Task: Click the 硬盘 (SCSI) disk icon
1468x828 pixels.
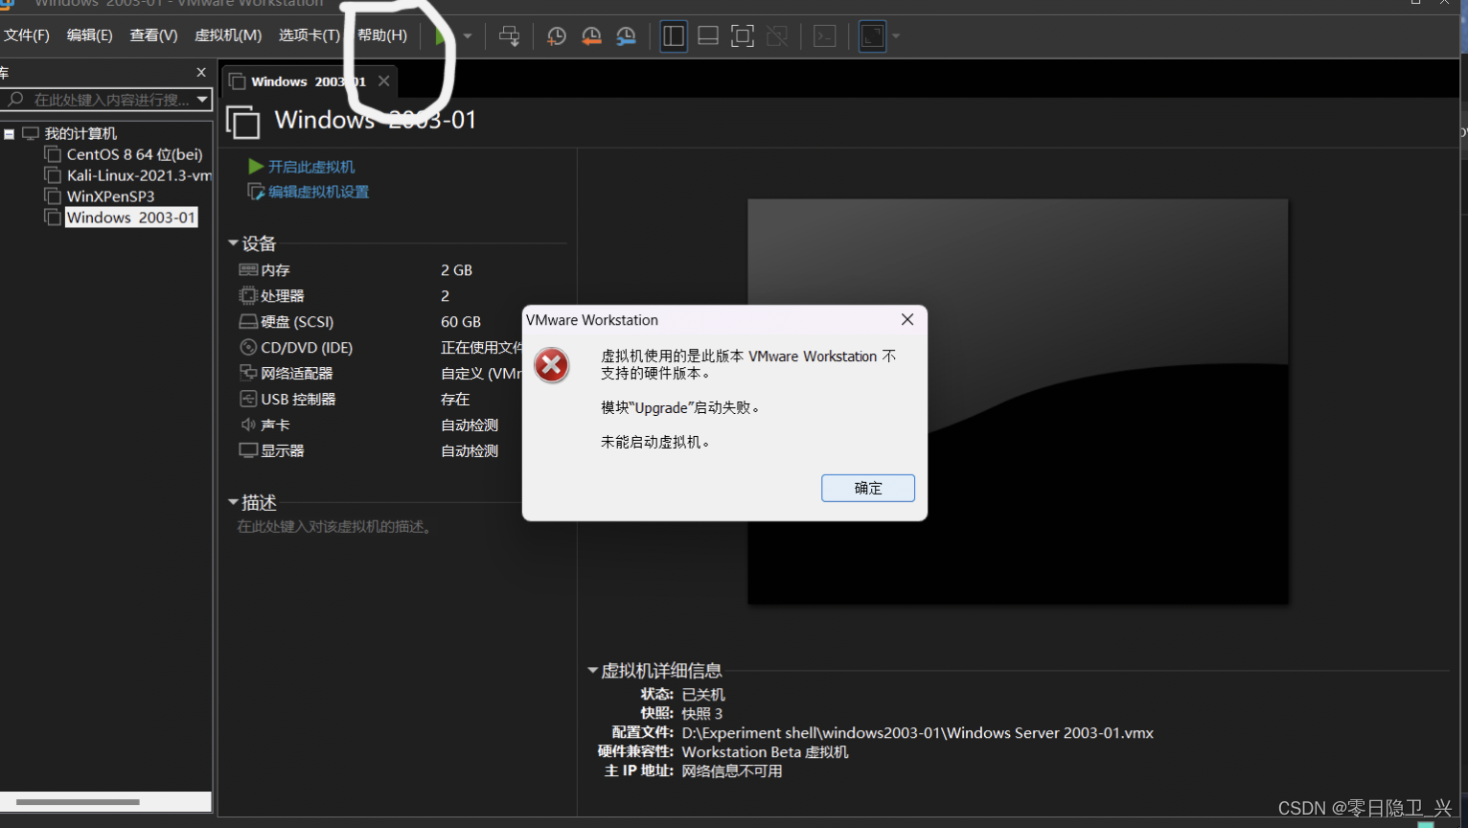Action: click(248, 321)
